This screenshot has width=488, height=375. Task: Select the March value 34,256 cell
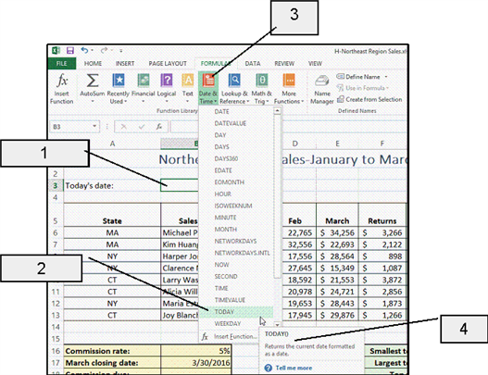[x=337, y=232]
